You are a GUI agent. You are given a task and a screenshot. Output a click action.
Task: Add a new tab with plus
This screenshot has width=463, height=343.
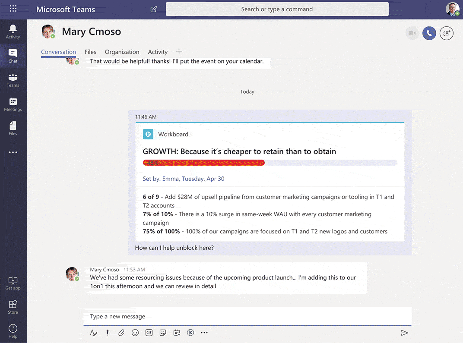coord(179,51)
